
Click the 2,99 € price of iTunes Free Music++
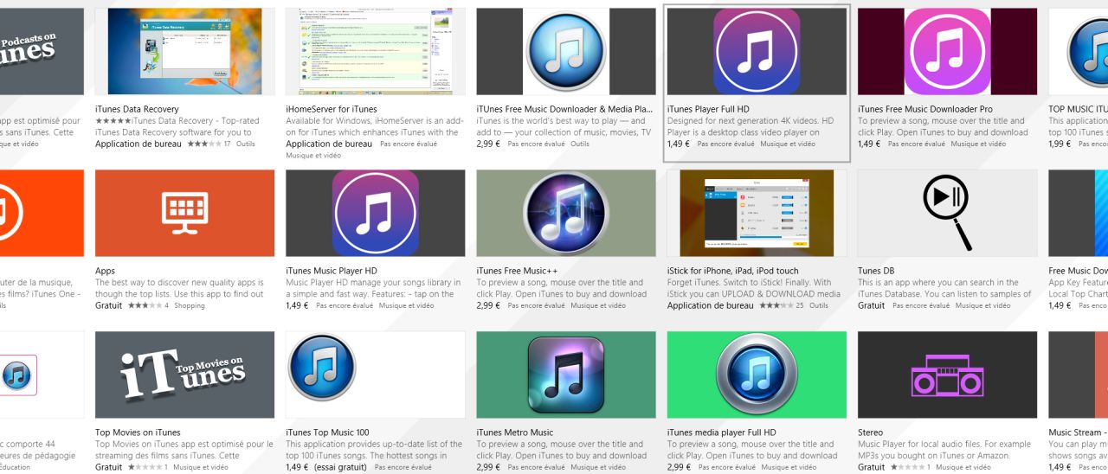488,305
